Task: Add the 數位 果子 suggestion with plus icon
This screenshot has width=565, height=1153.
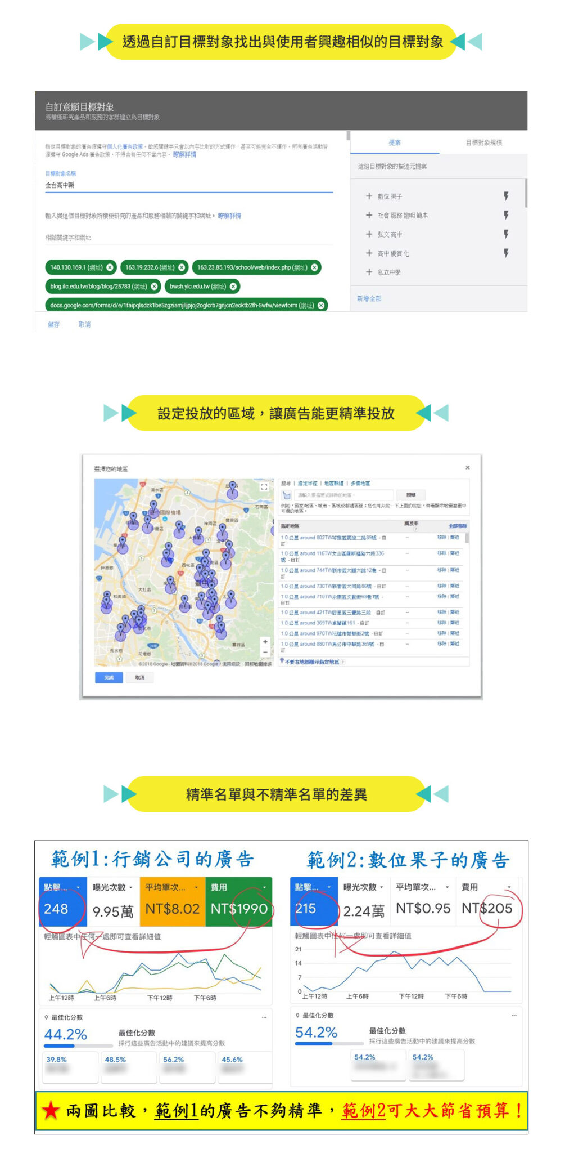Action: [x=369, y=196]
